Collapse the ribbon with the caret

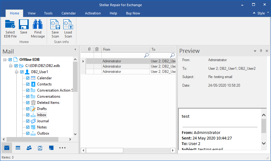pos(254,13)
